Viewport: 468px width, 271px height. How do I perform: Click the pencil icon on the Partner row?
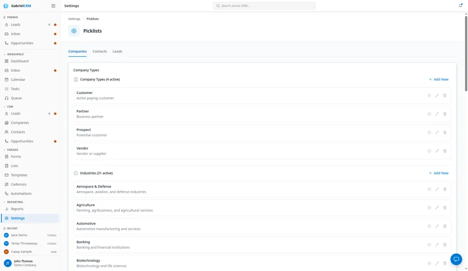point(437,114)
